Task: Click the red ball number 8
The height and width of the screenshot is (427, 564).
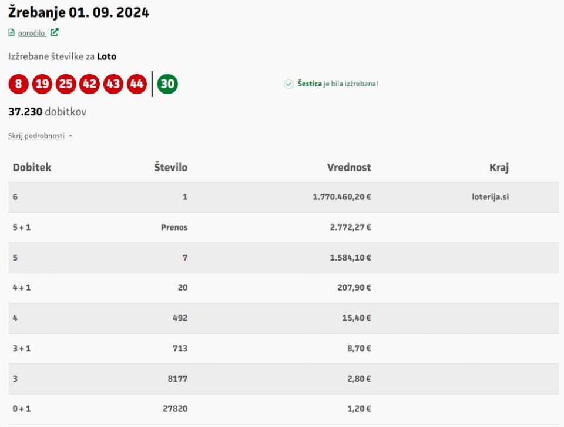Action: coord(18,84)
